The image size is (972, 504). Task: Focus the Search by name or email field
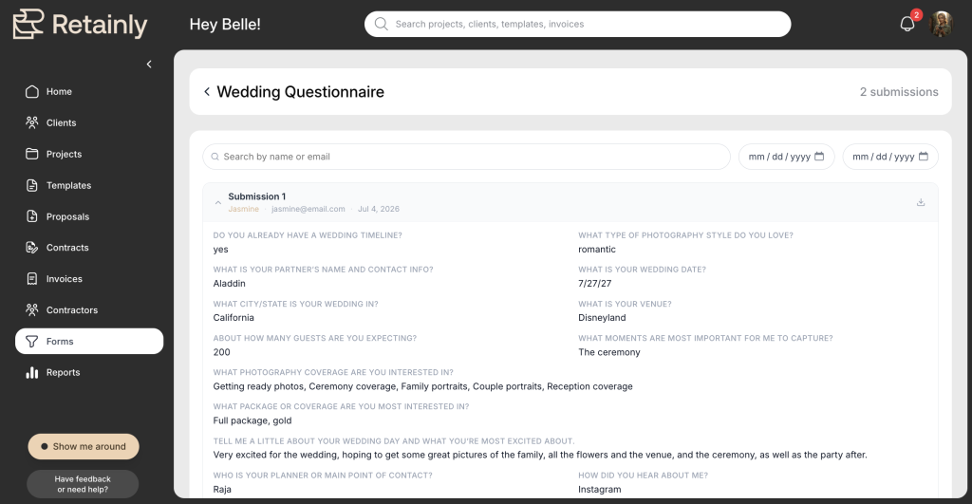[466, 157]
